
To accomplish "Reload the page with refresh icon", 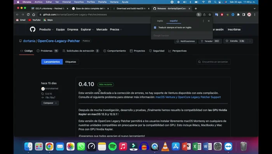I will pos(28,15).
